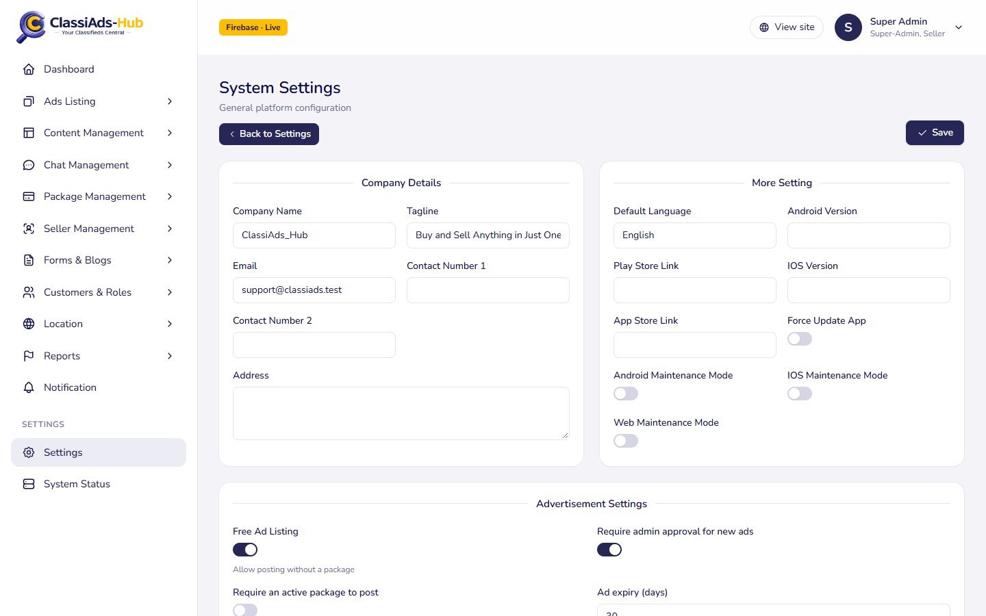This screenshot has width=986, height=616.
Task: Open the Super Admin profile dropdown arrow
Action: point(959,27)
